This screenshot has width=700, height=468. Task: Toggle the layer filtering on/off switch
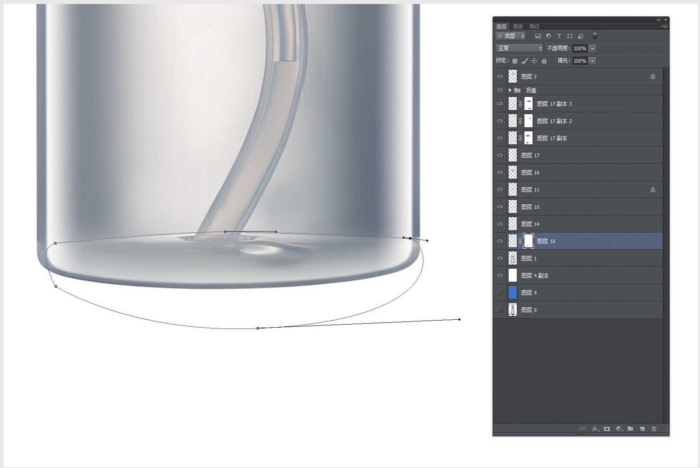coord(595,36)
